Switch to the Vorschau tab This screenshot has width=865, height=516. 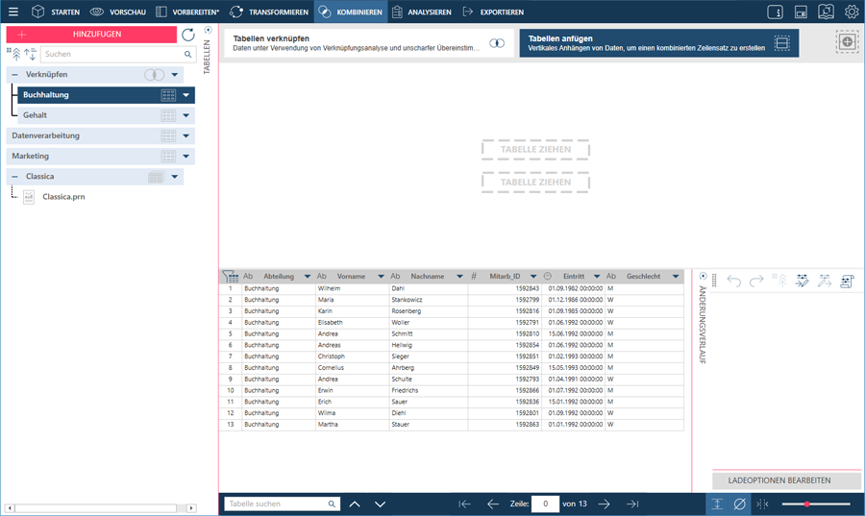tap(118, 12)
